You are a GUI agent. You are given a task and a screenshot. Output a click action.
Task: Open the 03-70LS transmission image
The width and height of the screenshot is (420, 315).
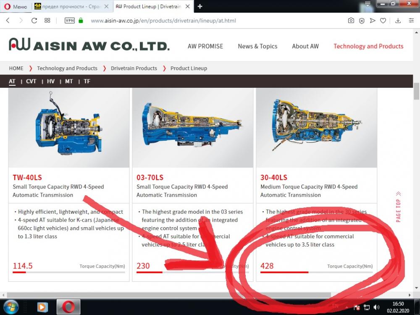pos(193,128)
